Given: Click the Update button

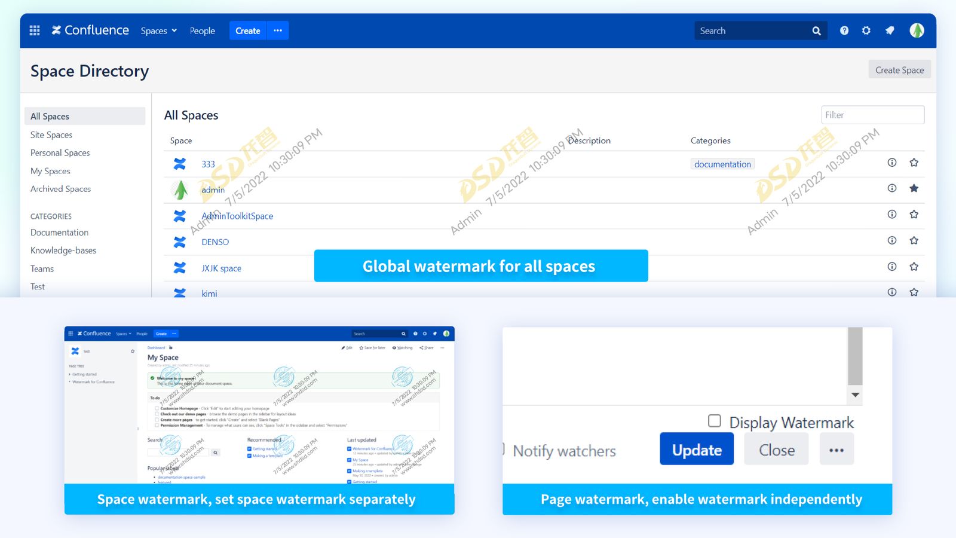Looking at the screenshot, I should (697, 449).
